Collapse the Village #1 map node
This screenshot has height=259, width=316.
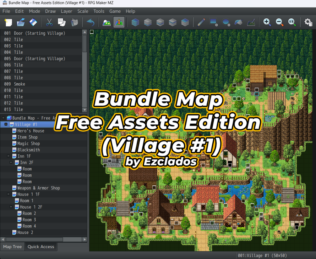6,124
